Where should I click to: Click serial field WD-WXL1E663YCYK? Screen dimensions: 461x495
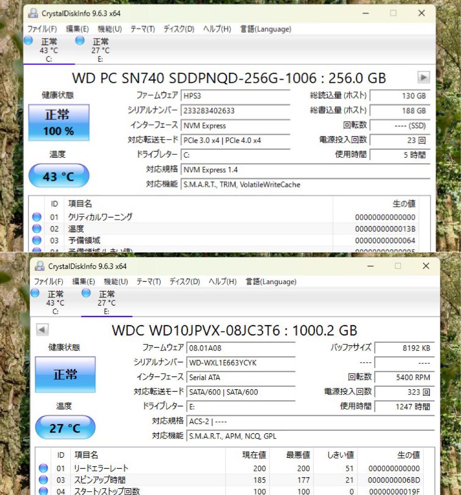click(x=241, y=363)
